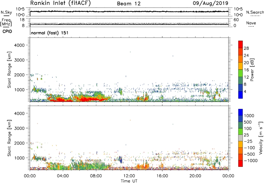Click the red bottom segment of velocity colorbar
The image size is (264, 183).
click(241, 164)
